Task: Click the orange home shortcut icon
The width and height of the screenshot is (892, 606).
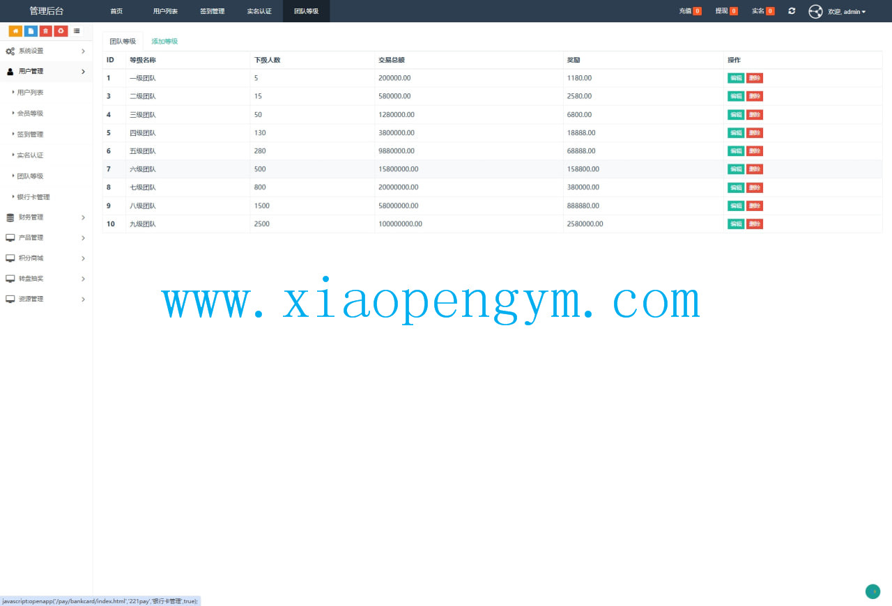Action: (x=15, y=31)
